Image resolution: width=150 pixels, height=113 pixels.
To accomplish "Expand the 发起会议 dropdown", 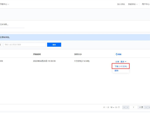I will [x=133, y=4].
